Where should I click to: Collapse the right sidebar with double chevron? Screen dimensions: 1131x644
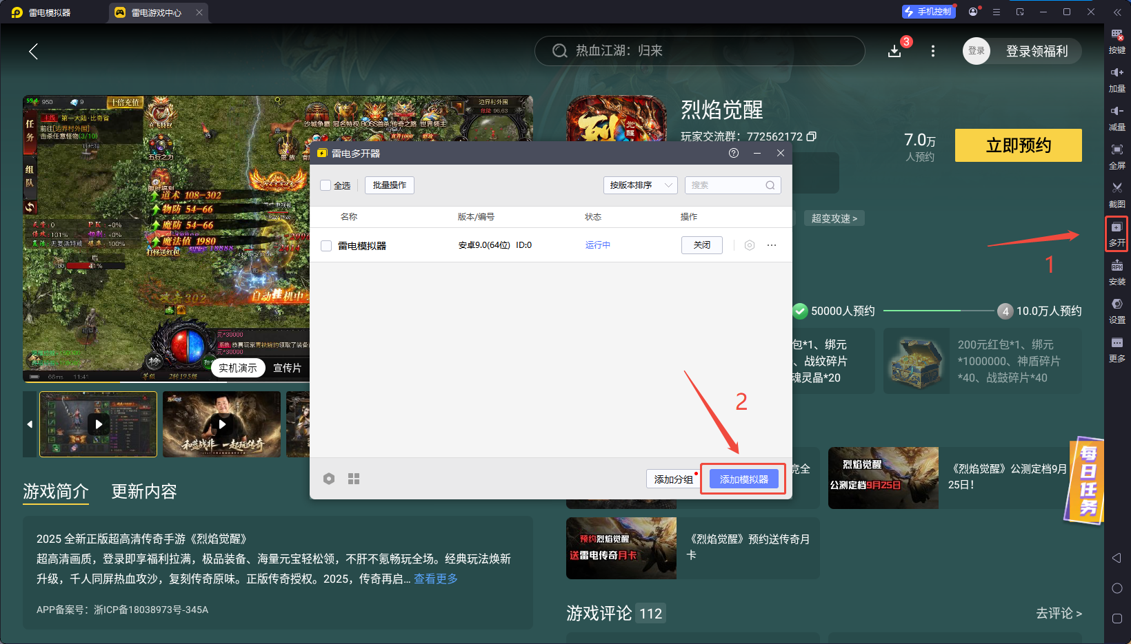1117,12
